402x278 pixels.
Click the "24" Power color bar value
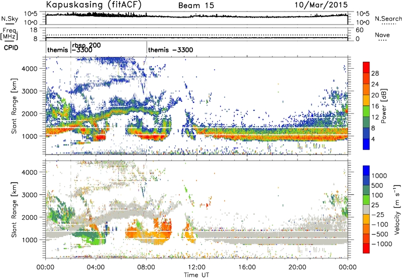[x=375, y=84]
